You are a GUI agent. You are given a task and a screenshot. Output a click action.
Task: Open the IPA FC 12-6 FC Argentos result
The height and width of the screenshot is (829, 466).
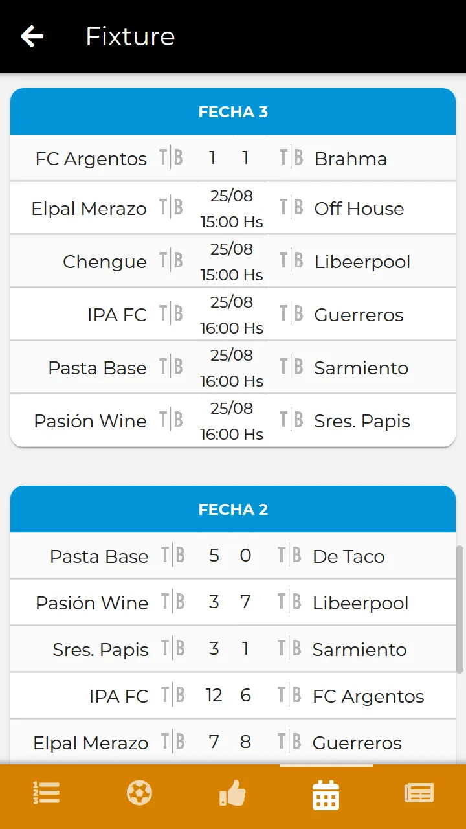233,696
